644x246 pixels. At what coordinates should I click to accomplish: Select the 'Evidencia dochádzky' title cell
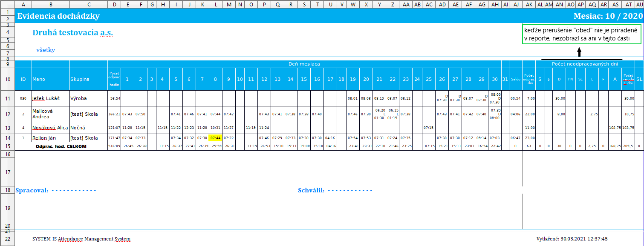[x=58, y=16]
